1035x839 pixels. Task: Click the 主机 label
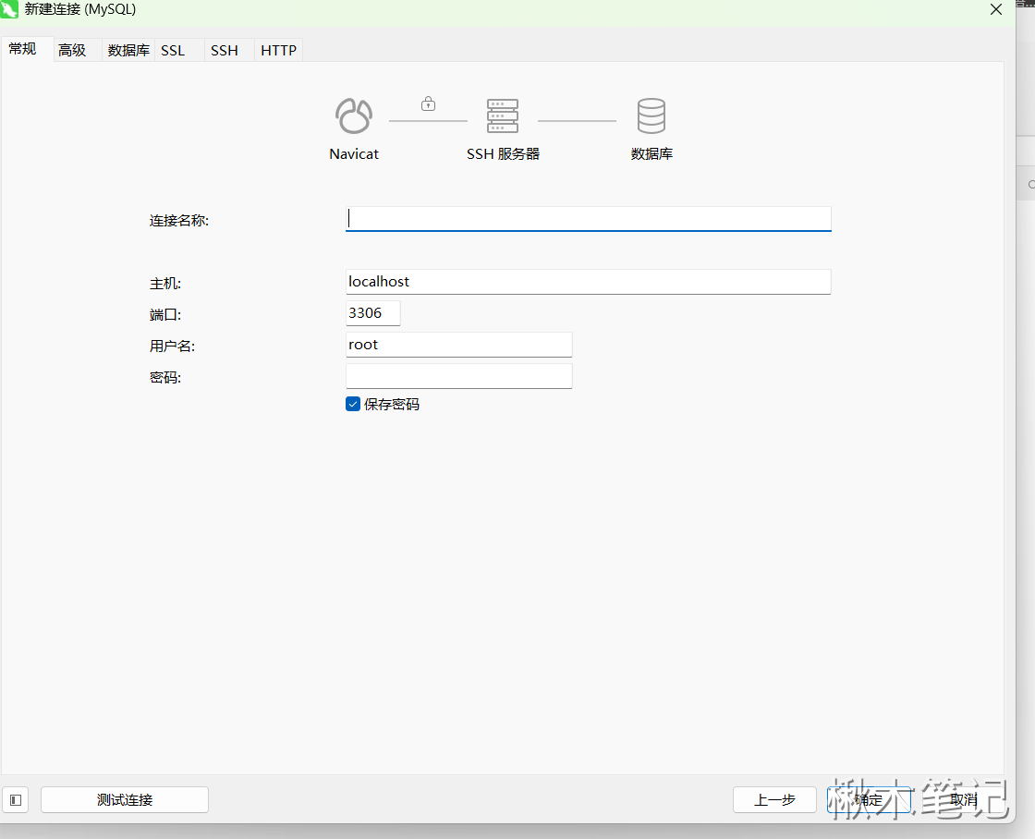165,284
